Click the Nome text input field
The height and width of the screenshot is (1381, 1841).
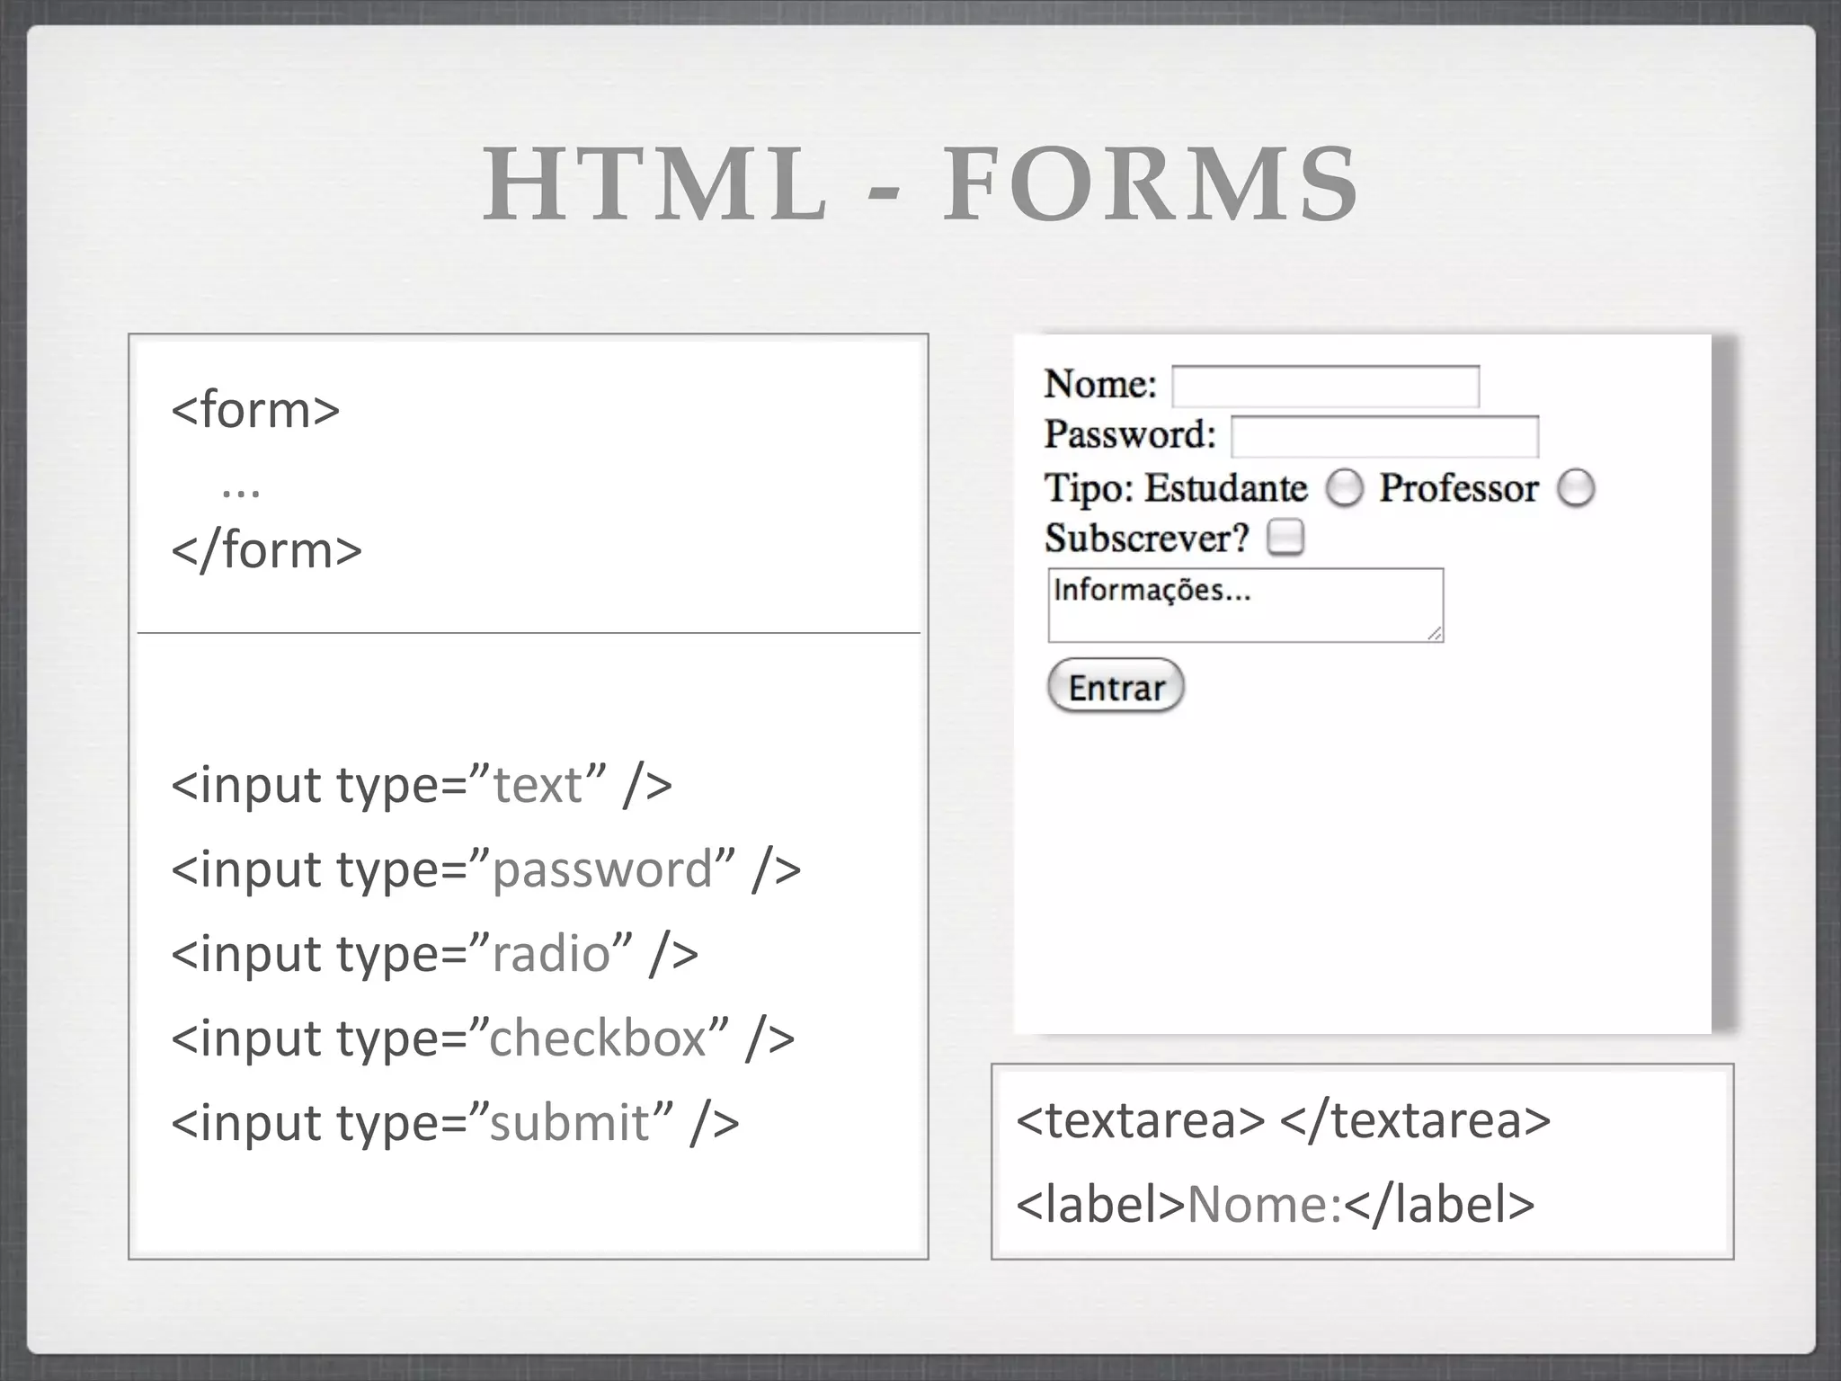[x=1325, y=387]
